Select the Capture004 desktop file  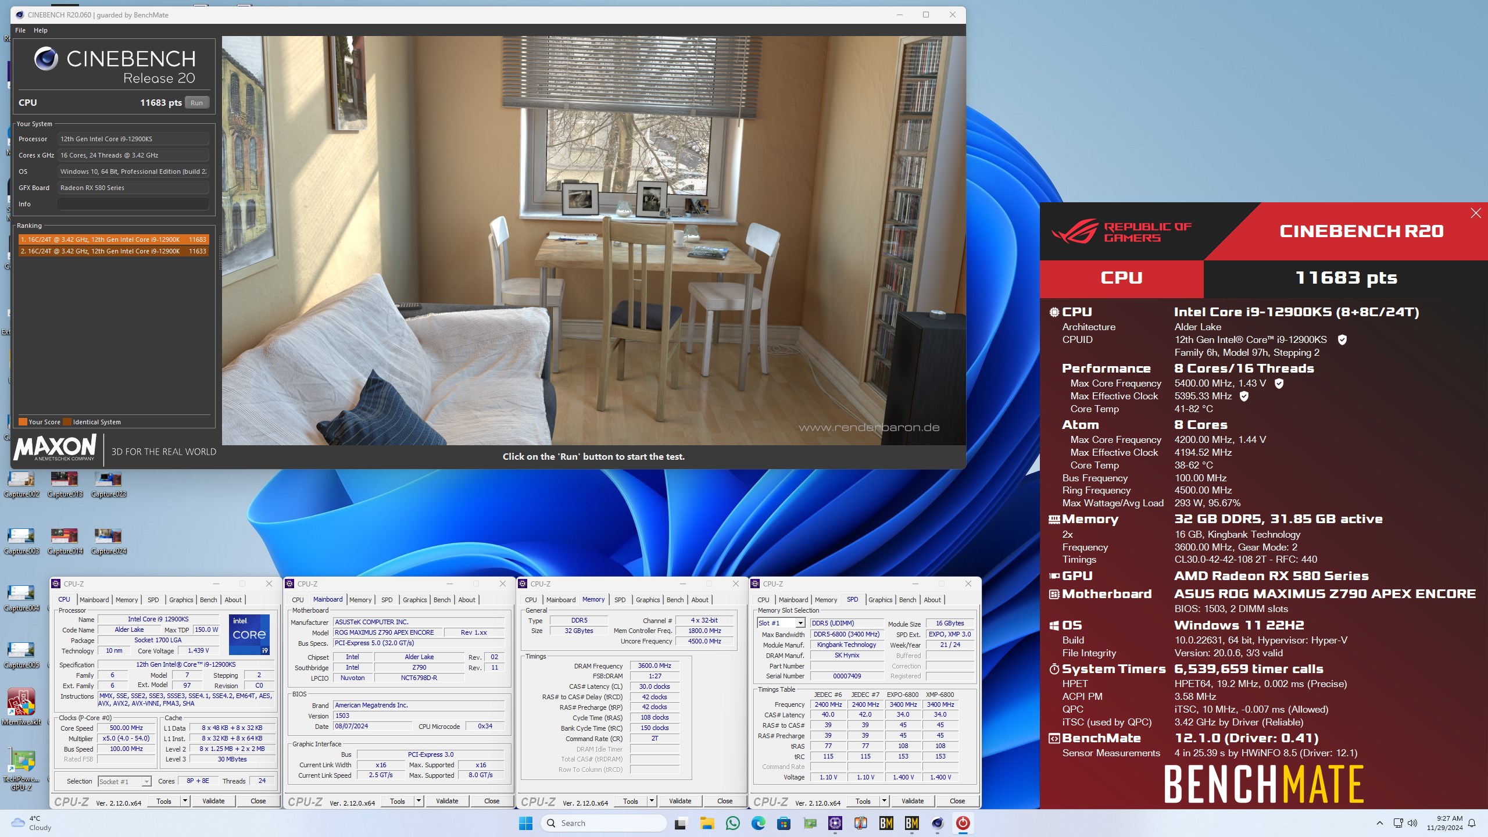coord(22,599)
